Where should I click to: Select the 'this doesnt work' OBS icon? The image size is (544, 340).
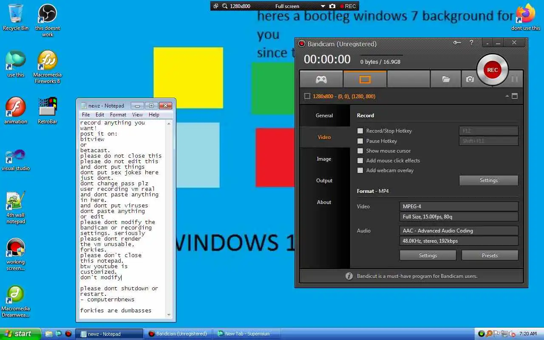(48, 20)
